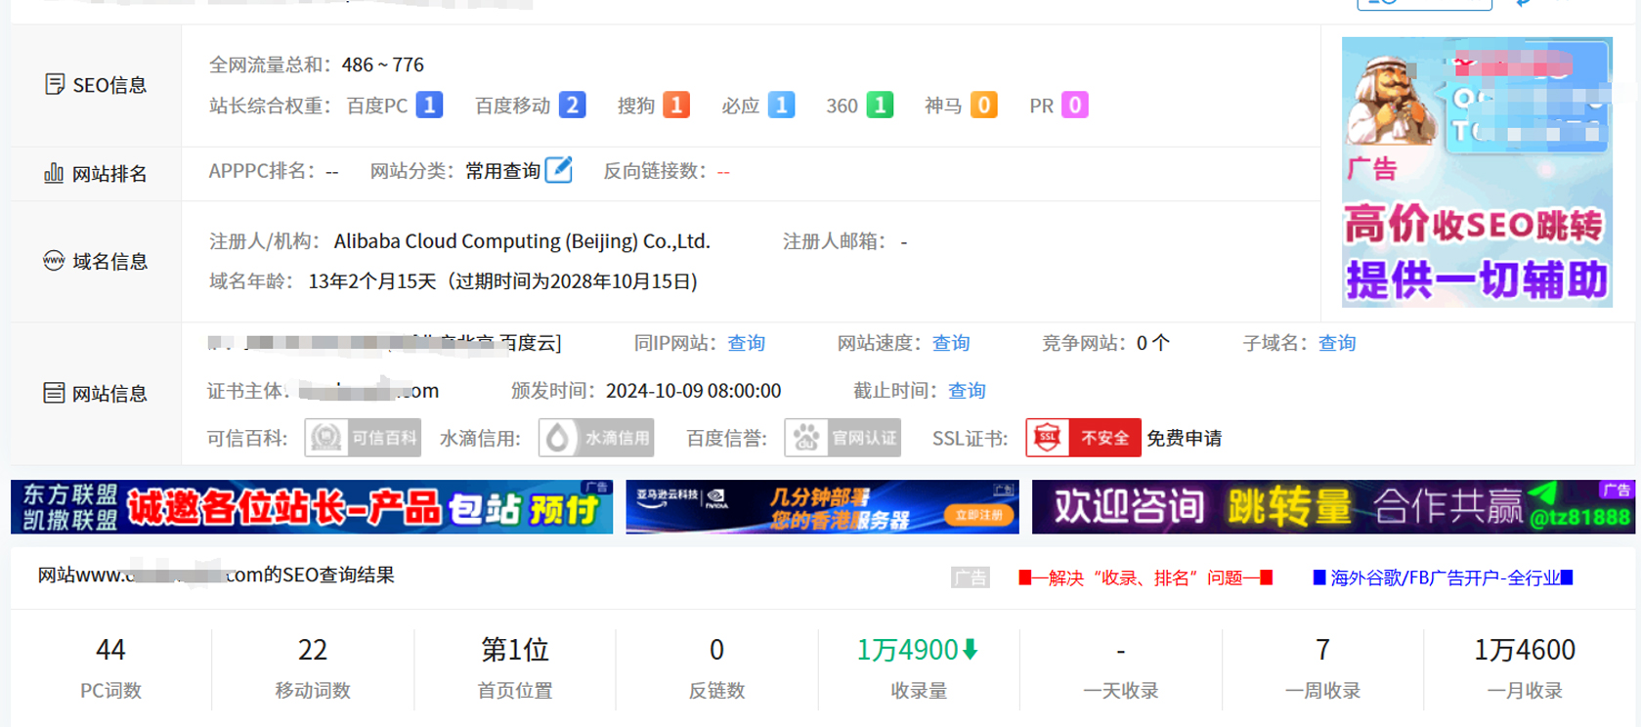
Task: Click the green down arrow beside 1万4900
Action: click(x=971, y=650)
